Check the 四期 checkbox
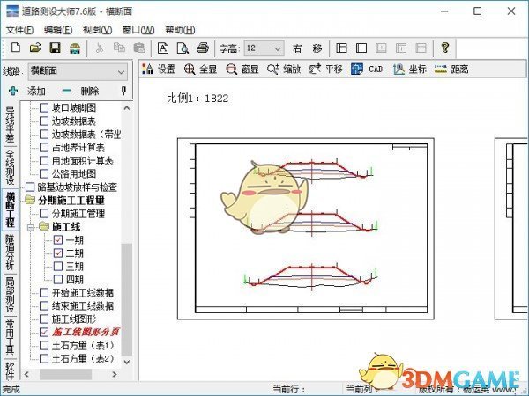 click(58, 279)
